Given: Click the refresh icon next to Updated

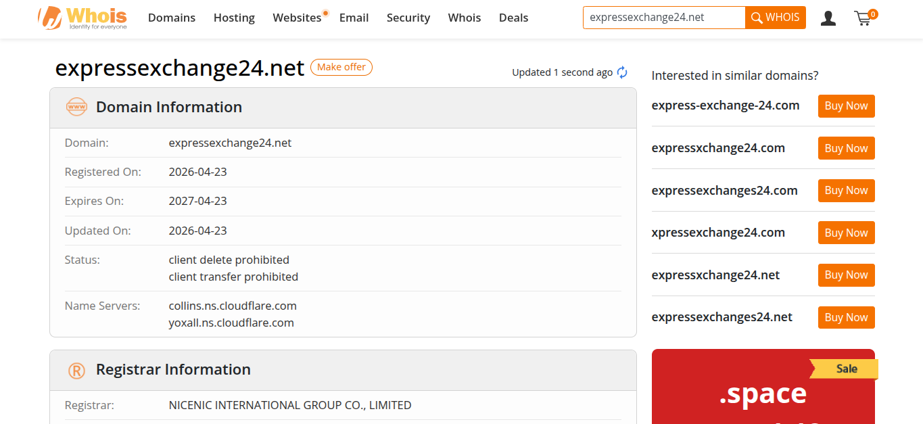Looking at the screenshot, I should click(623, 72).
